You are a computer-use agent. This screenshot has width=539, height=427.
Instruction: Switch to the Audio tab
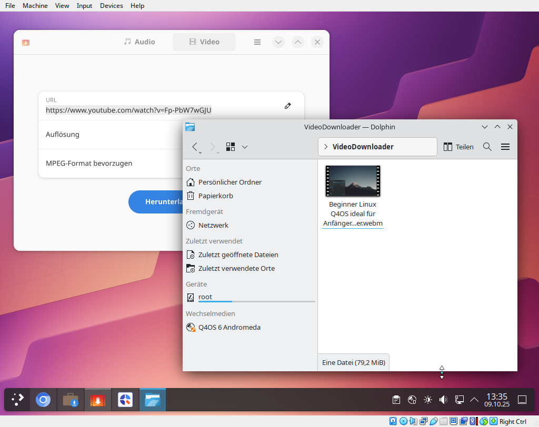139,42
